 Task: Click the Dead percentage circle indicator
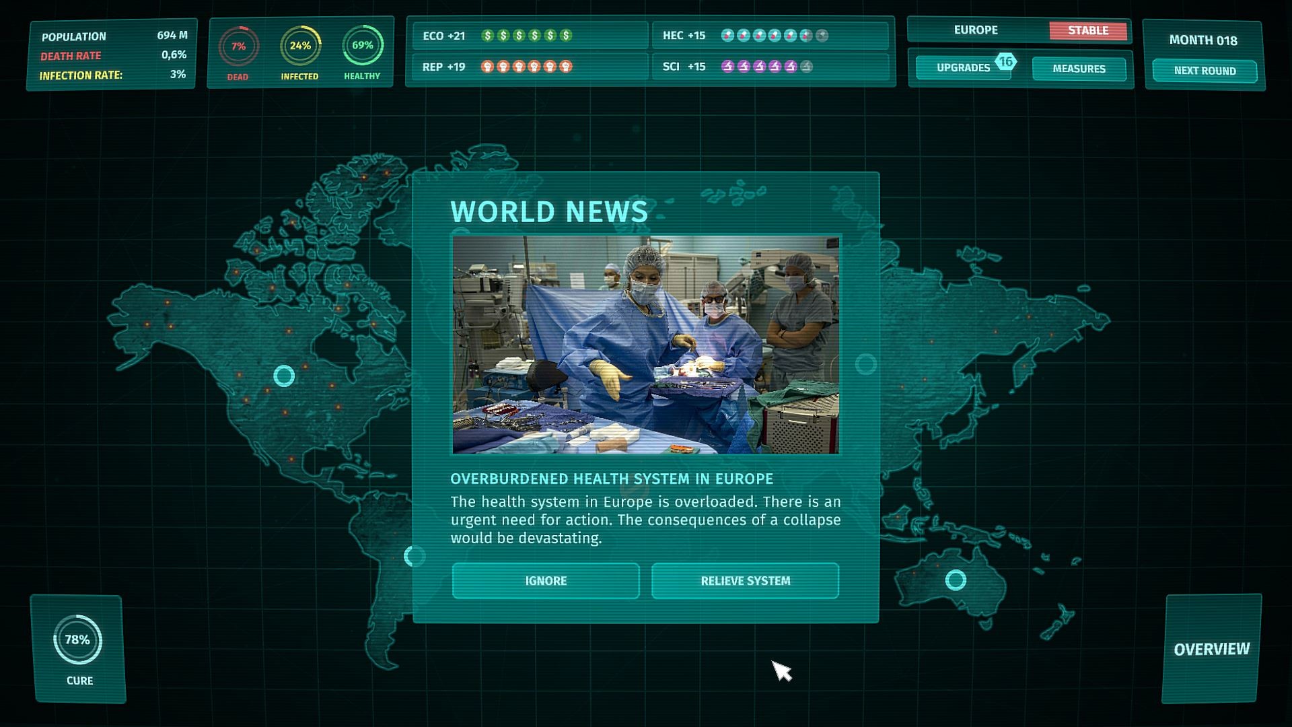pos(238,46)
